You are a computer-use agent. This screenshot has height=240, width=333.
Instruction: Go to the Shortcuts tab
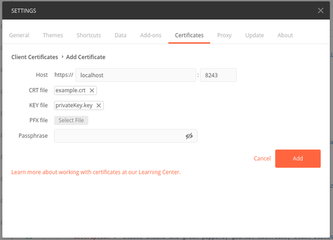(x=88, y=35)
